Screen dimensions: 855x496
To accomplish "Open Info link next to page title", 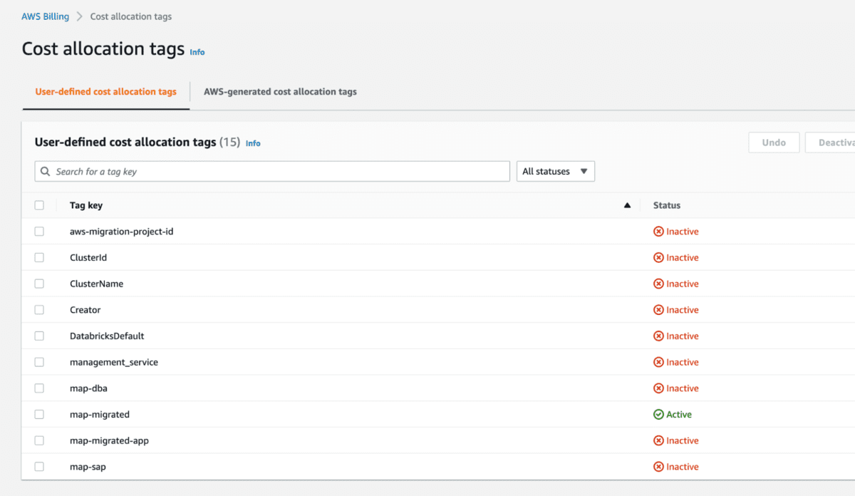I will point(197,52).
